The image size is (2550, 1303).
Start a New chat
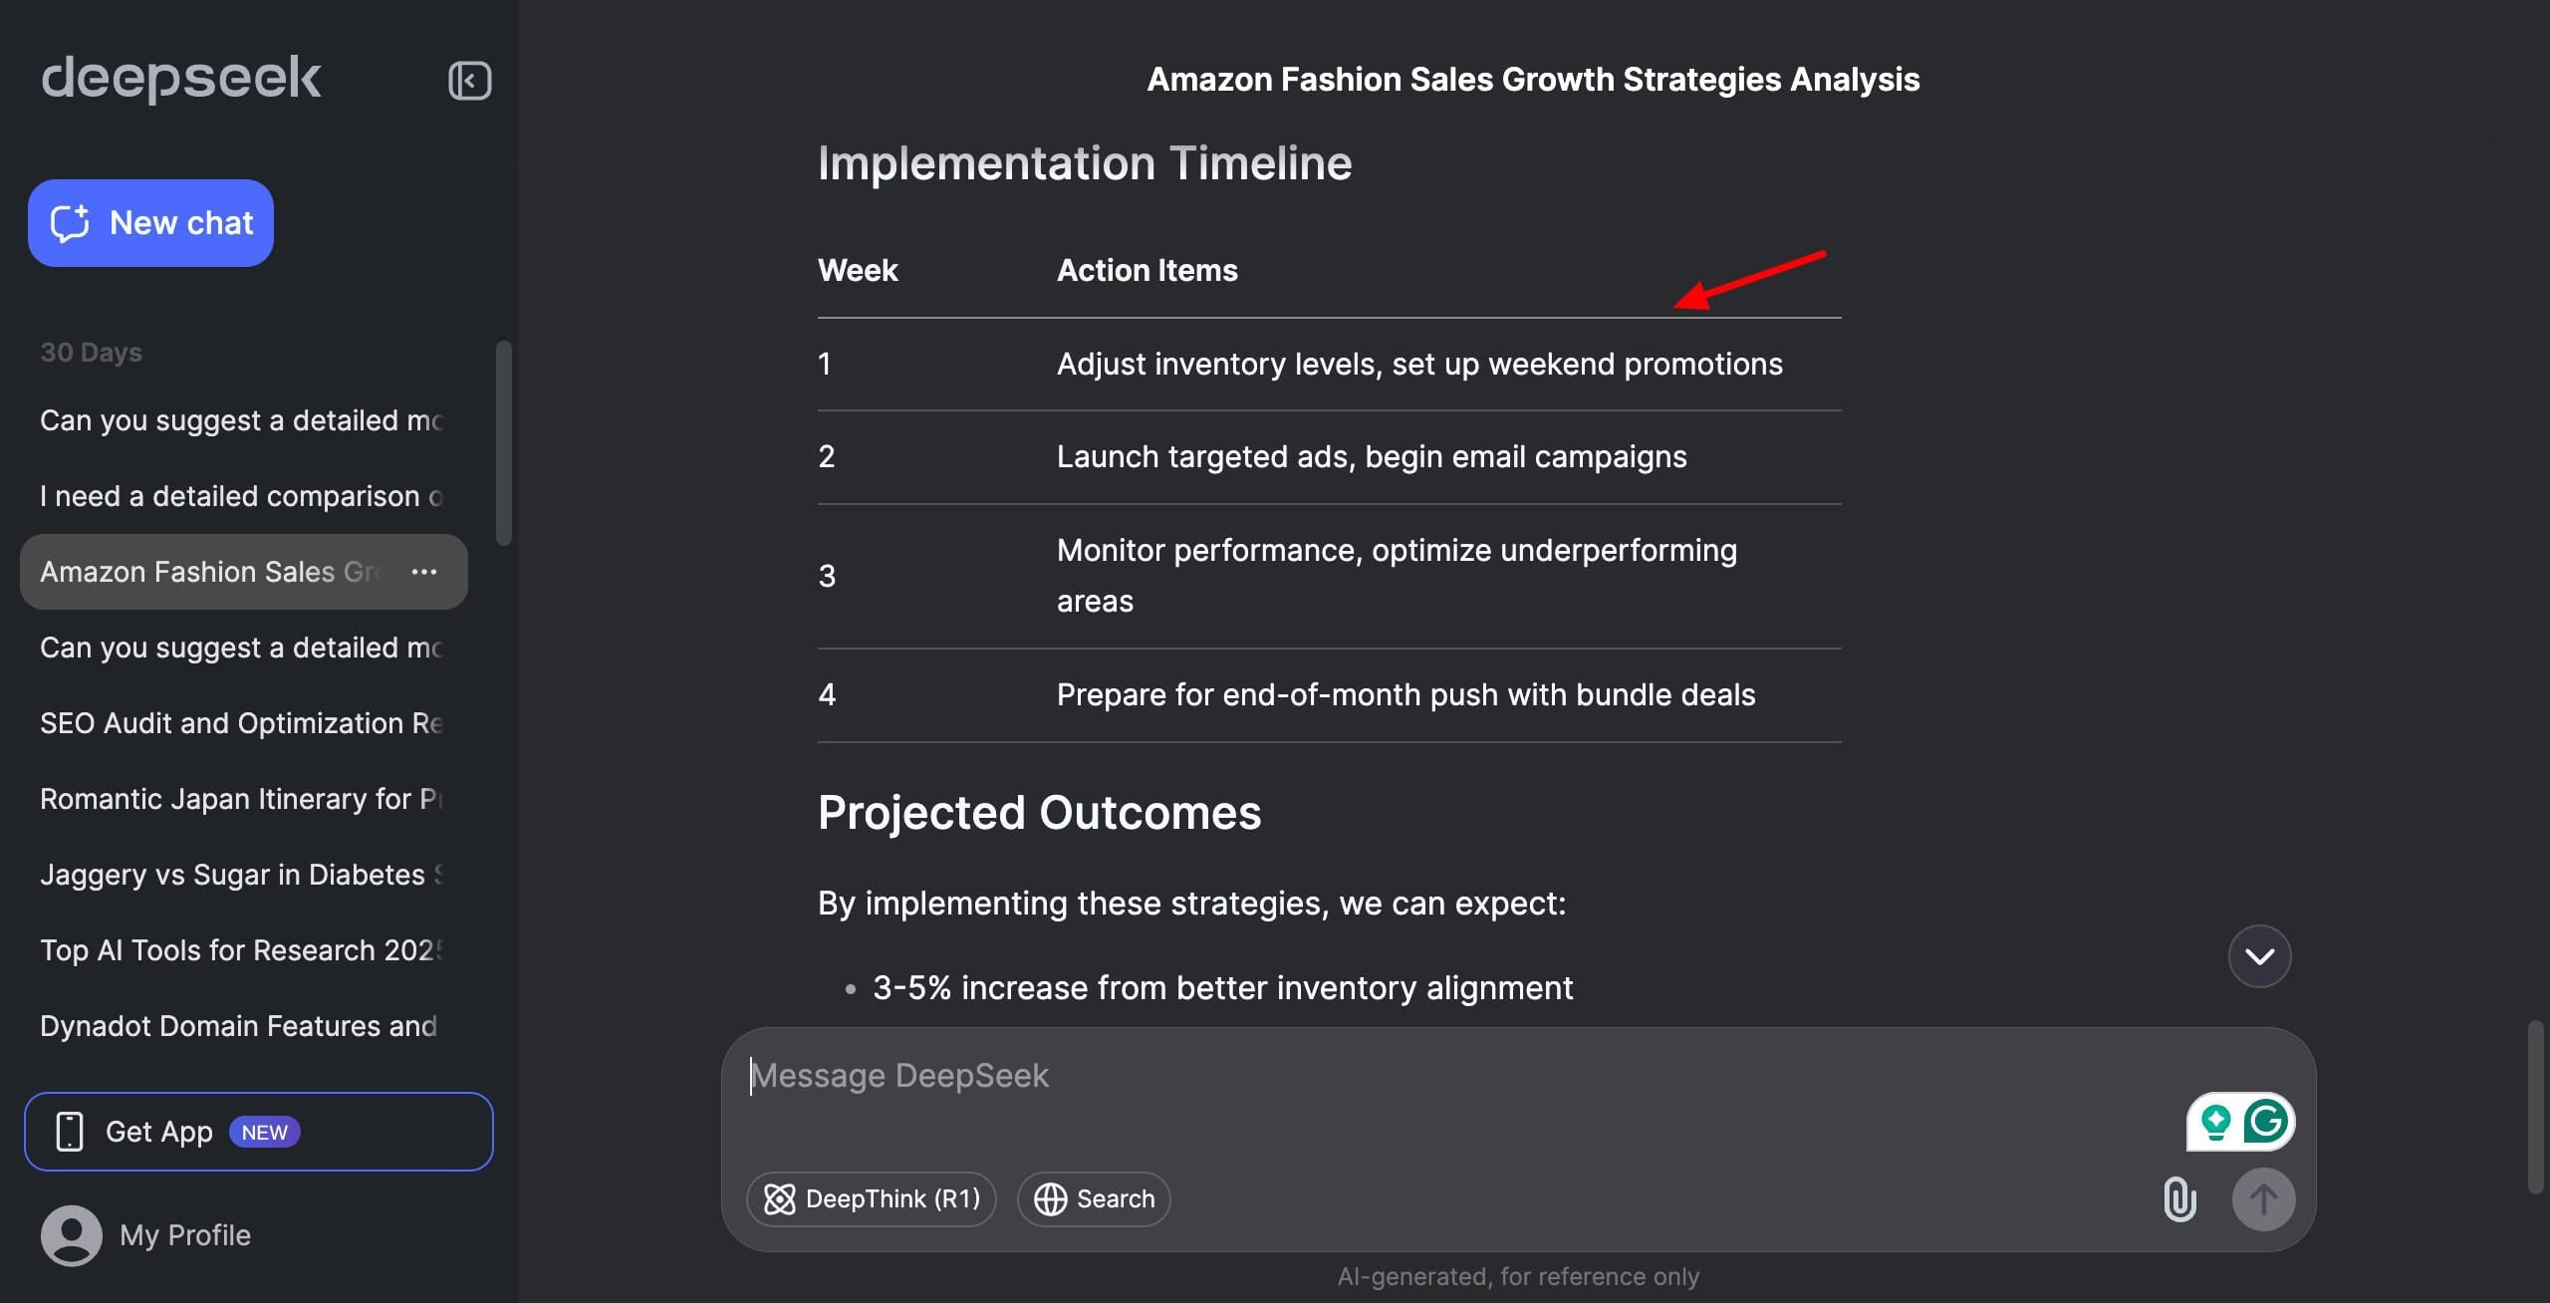150,223
